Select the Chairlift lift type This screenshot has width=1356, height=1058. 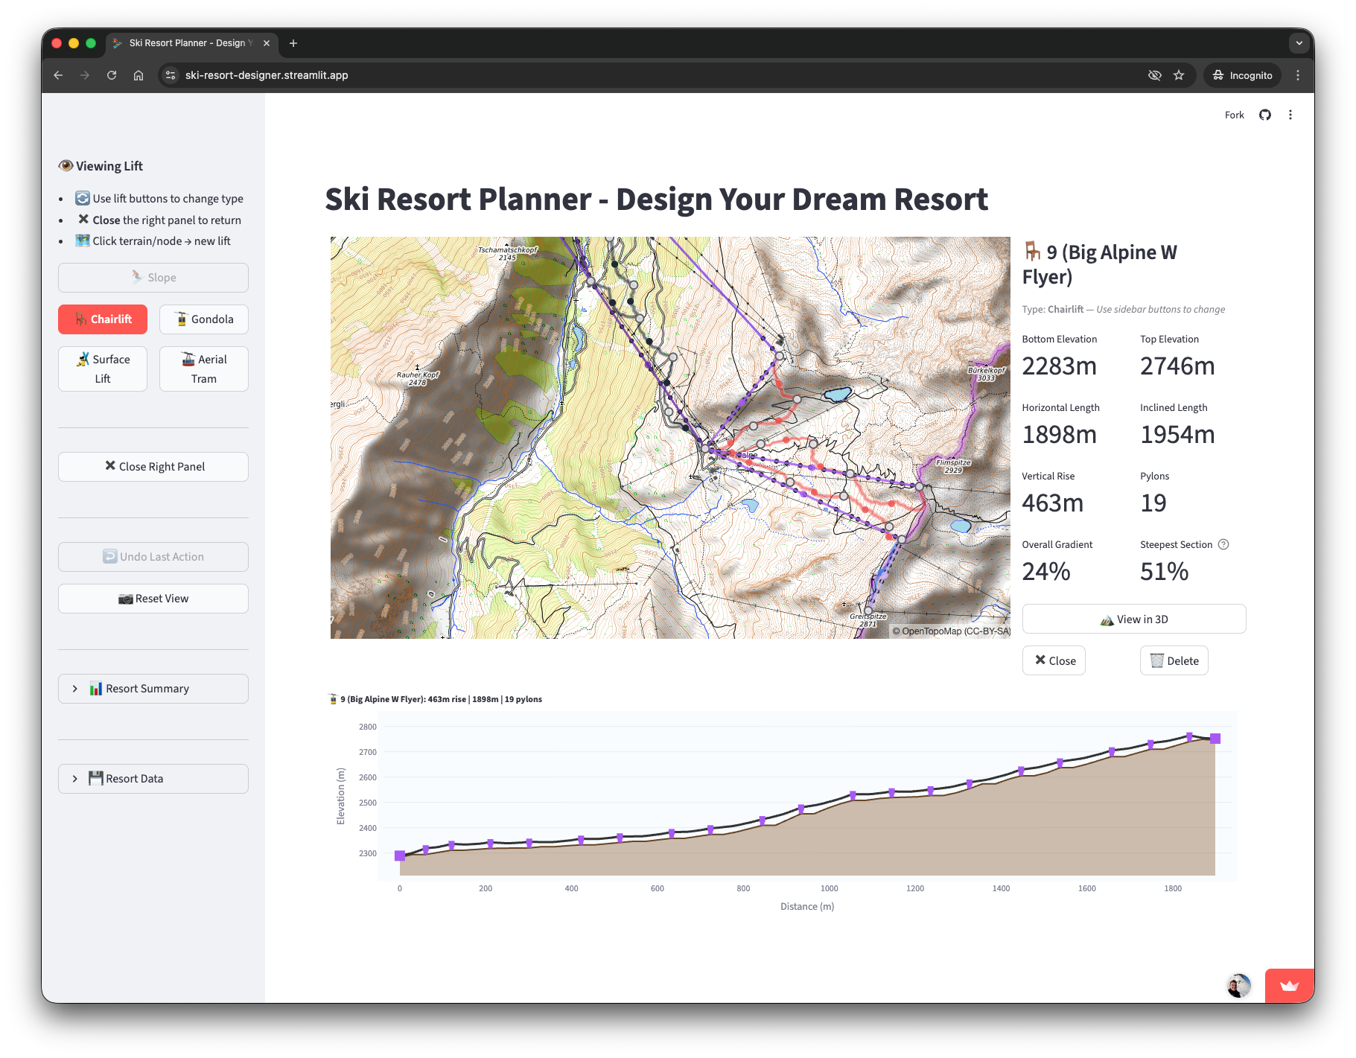[x=103, y=319]
